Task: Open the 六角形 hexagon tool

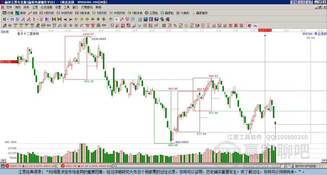Action: click(183, 13)
